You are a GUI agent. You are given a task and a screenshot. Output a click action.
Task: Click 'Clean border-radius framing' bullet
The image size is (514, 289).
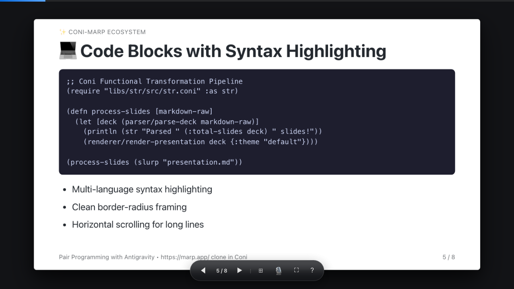[x=129, y=207]
